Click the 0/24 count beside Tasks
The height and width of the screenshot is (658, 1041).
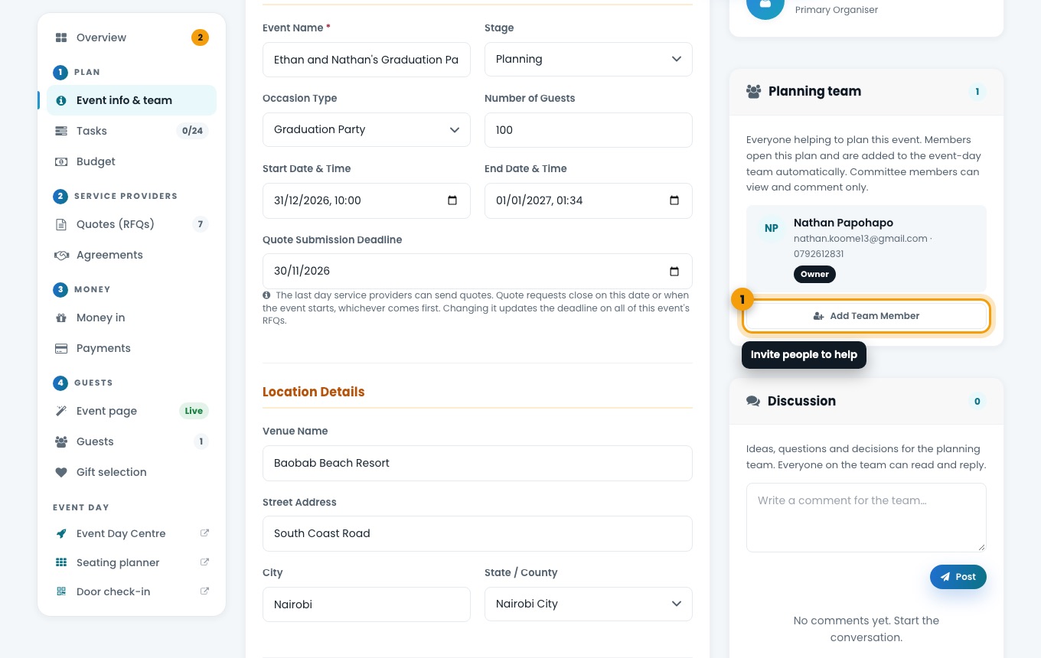pos(192,131)
